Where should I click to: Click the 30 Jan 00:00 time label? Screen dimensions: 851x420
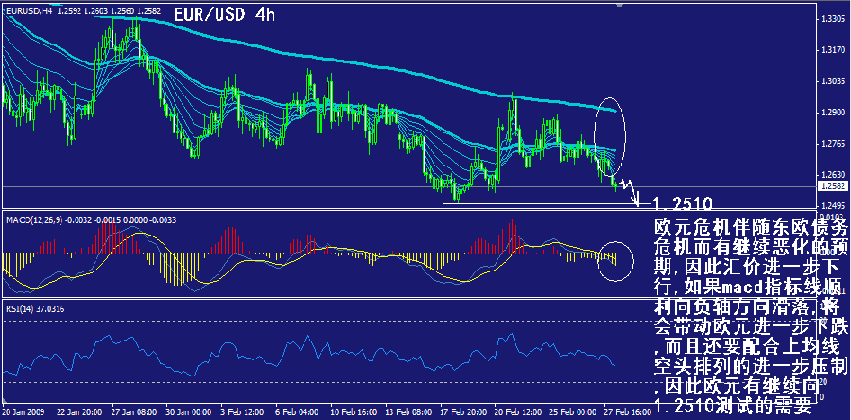pos(188,411)
